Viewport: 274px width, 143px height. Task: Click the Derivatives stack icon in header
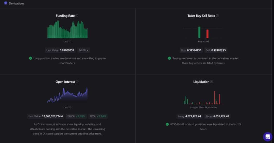click(x=5, y=3)
